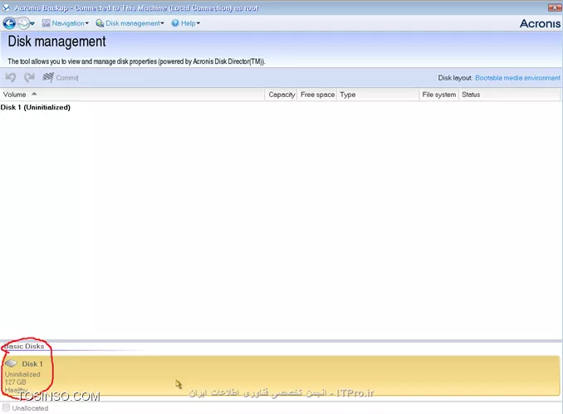563x414 pixels.
Task: Open the Help menu
Action: tap(186, 23)
